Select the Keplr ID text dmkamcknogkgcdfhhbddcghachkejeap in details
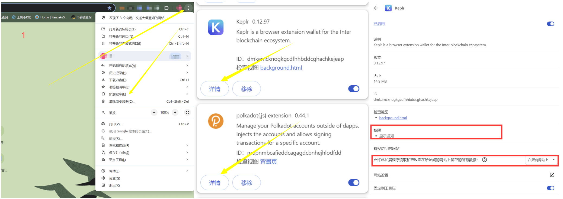563x199 pixels. coord(405,100)
